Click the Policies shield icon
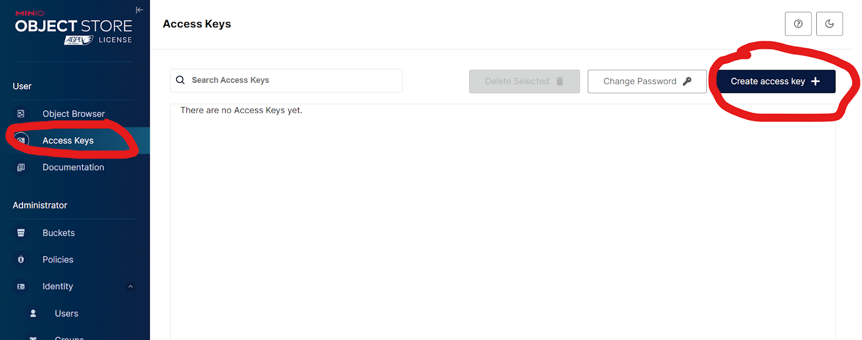862x340 pixels. [x=21, y=259]
